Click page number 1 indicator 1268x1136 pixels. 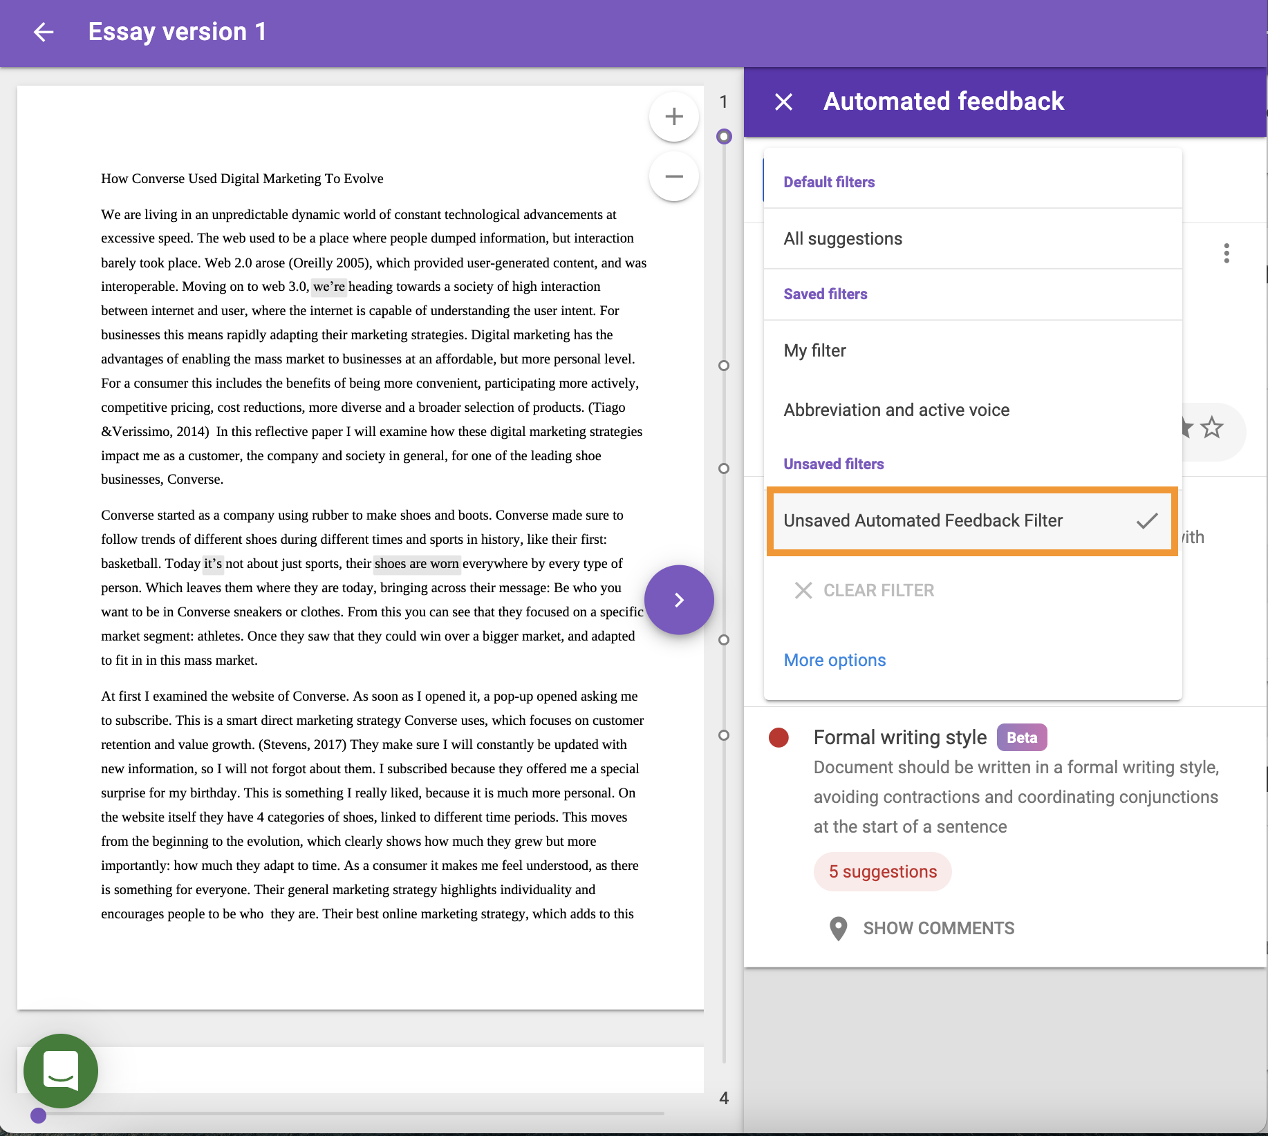click(723, 102)
